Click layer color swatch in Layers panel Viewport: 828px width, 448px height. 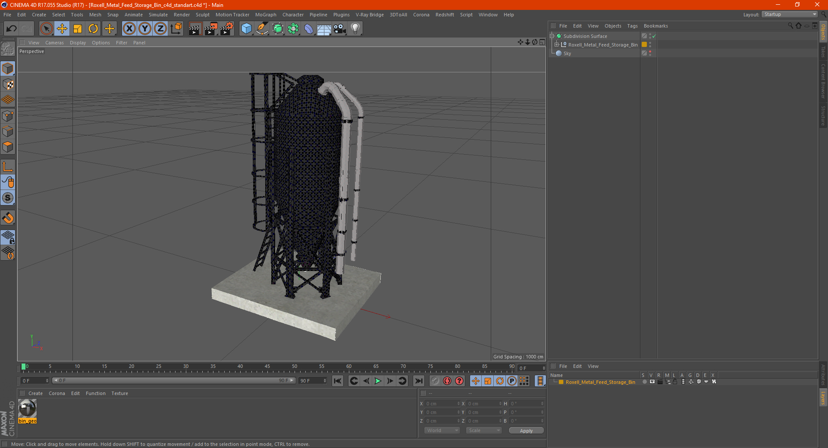[561, 382]
